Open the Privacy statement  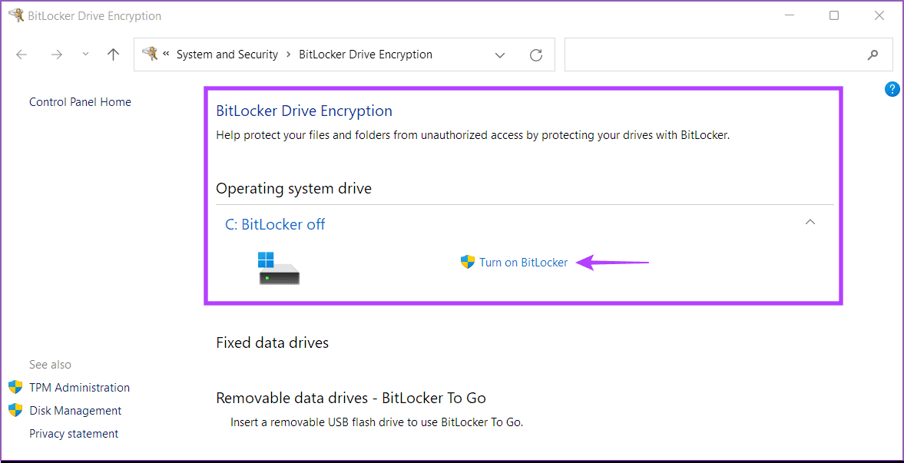point(74,434)
